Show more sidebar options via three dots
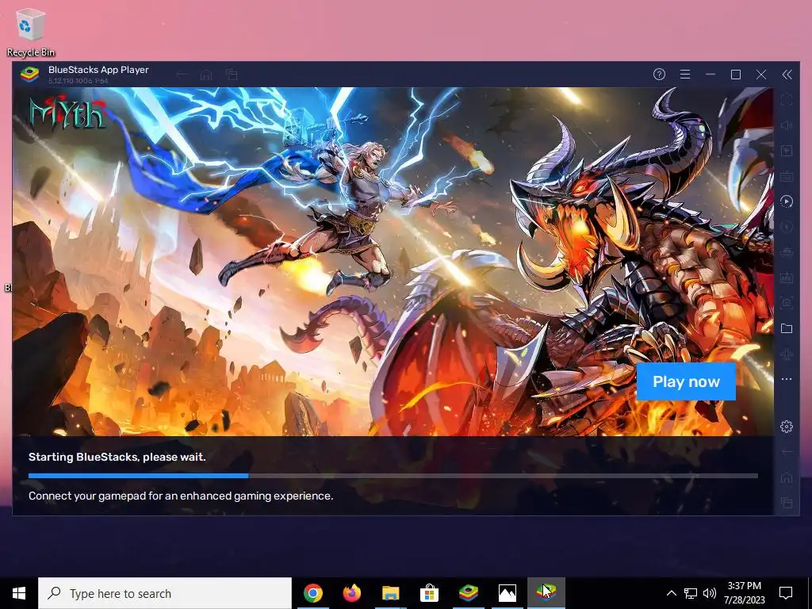The width and height of the screenshot is (812, 609). pyautogui.click(x=786, y=379)
